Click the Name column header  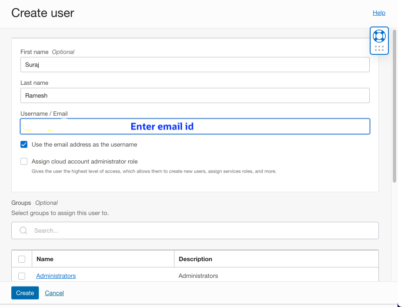click(45, 258)
